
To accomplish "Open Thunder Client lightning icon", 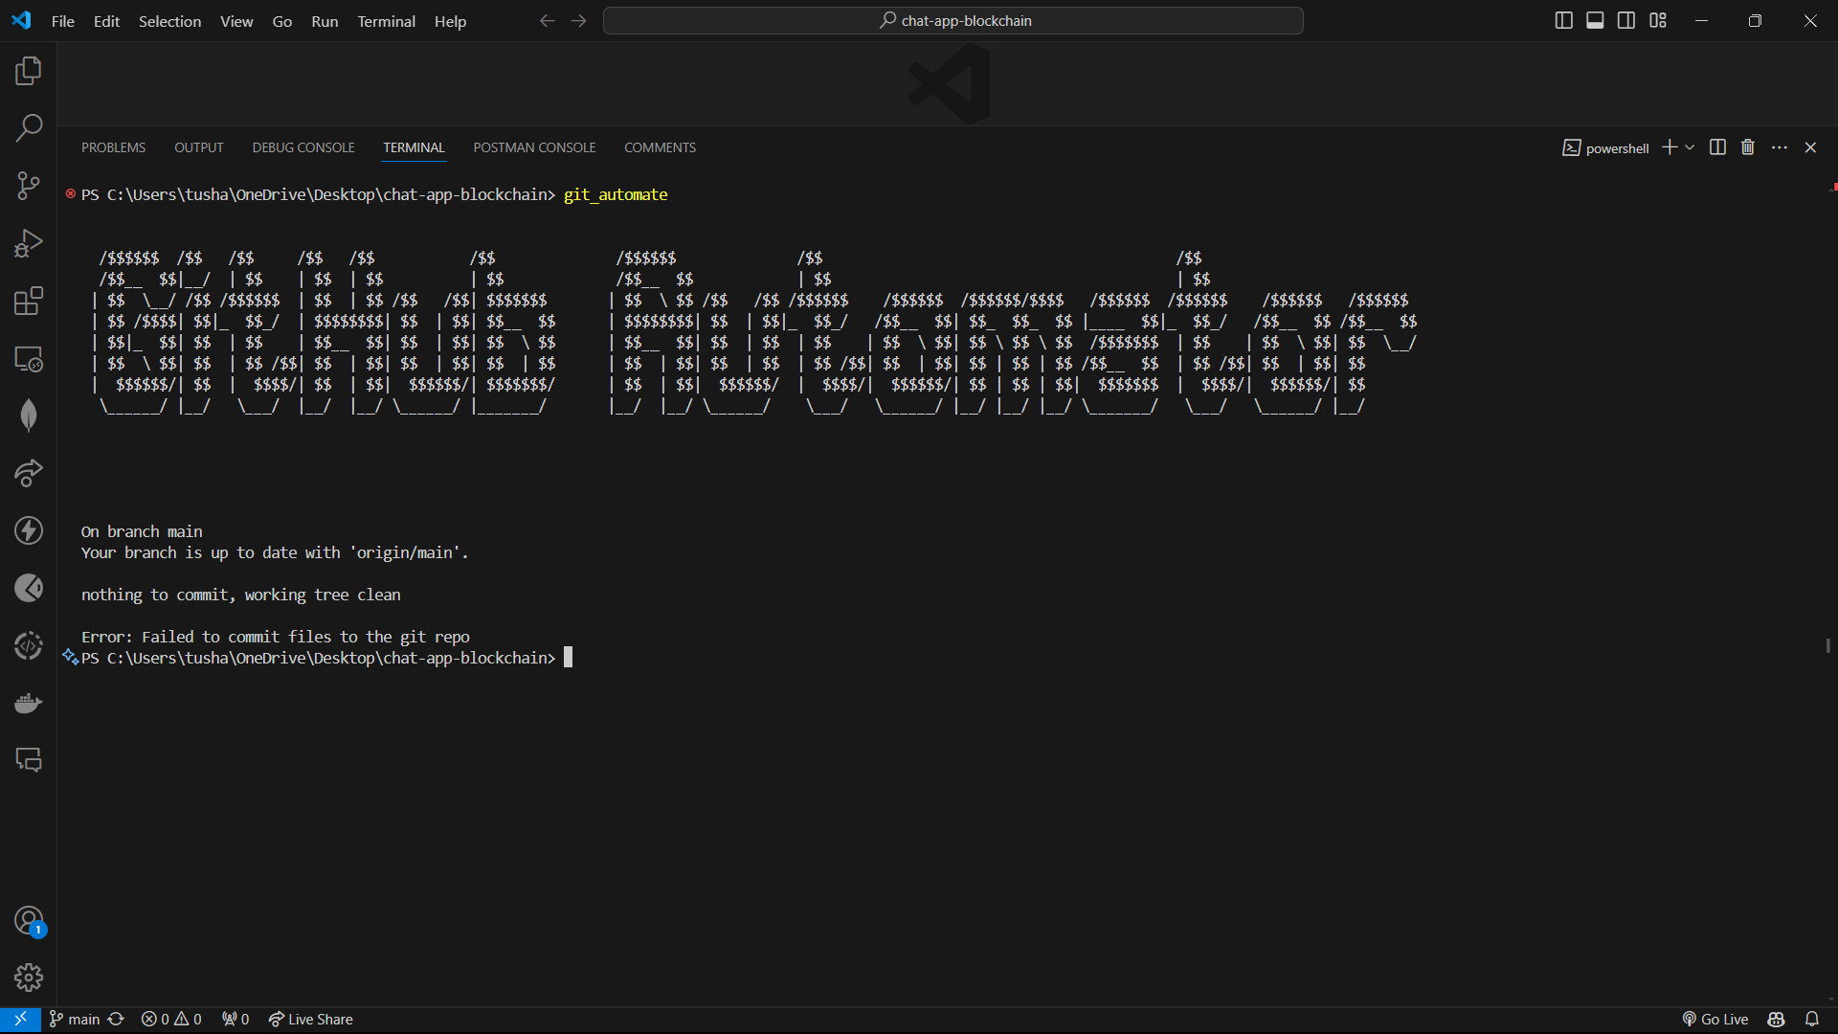I will [29, 530].
